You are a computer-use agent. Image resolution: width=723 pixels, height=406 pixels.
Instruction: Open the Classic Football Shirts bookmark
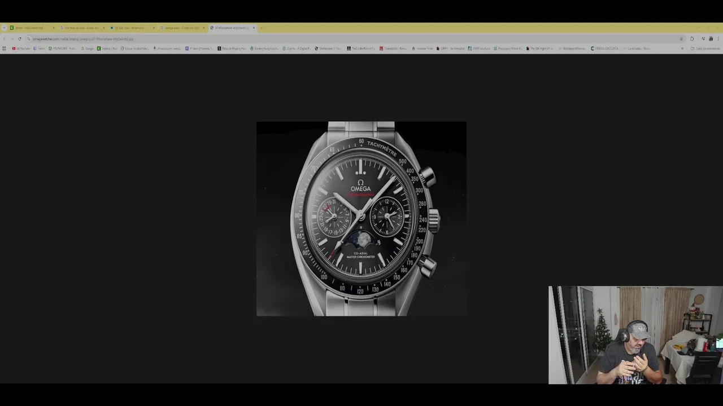point(134,48)
